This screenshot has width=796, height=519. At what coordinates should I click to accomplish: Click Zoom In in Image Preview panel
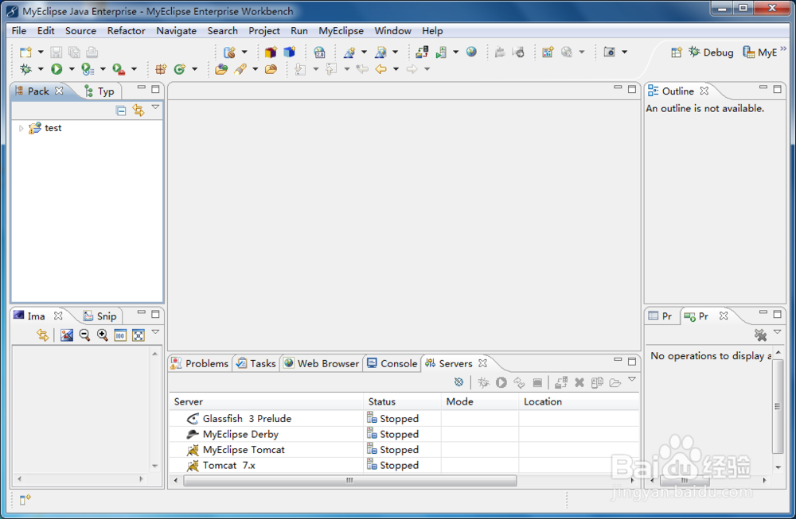click(103, 335)
